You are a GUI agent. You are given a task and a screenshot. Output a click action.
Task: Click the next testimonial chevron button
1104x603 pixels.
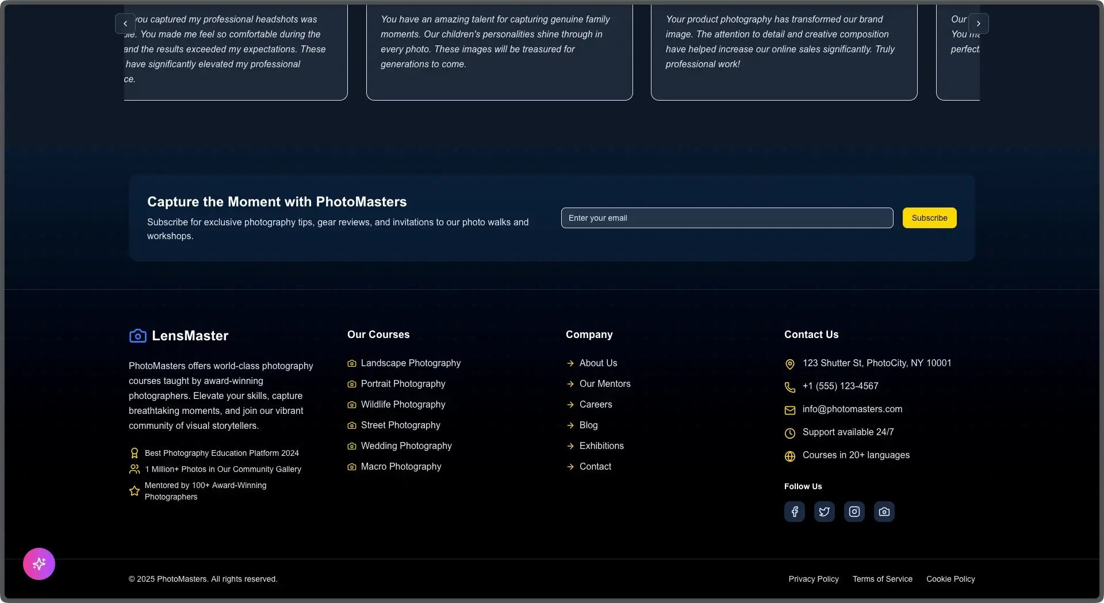click(978, 24)
